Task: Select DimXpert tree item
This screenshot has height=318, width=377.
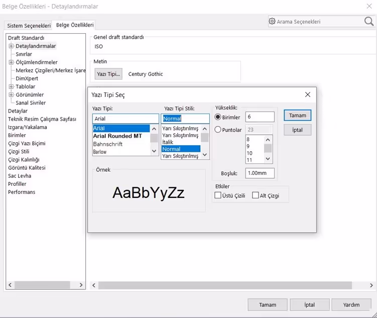Action: click(27, 78)
